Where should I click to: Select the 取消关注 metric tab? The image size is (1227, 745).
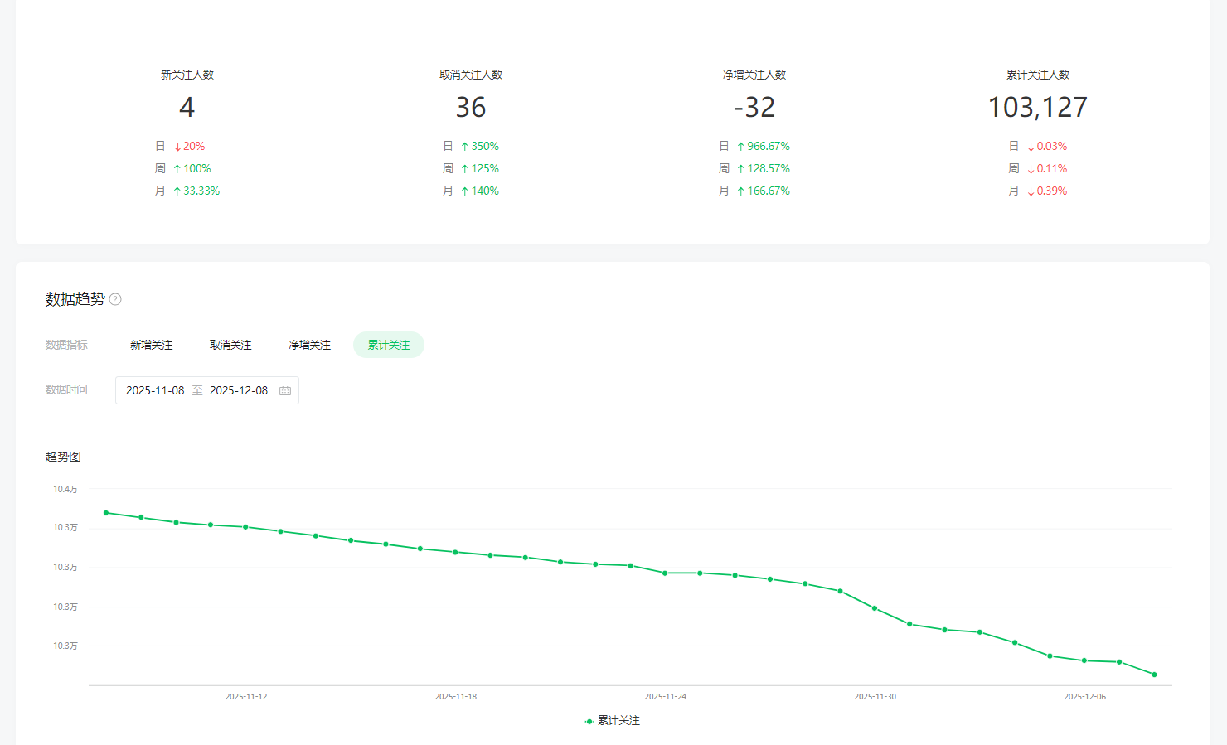point(230,345)
